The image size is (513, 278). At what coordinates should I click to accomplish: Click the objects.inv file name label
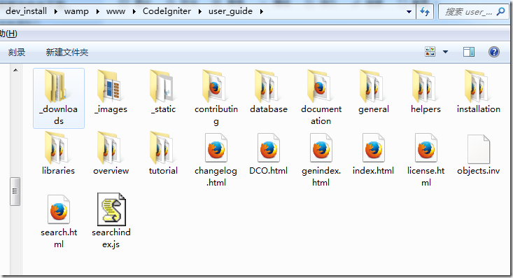point(478,171)
